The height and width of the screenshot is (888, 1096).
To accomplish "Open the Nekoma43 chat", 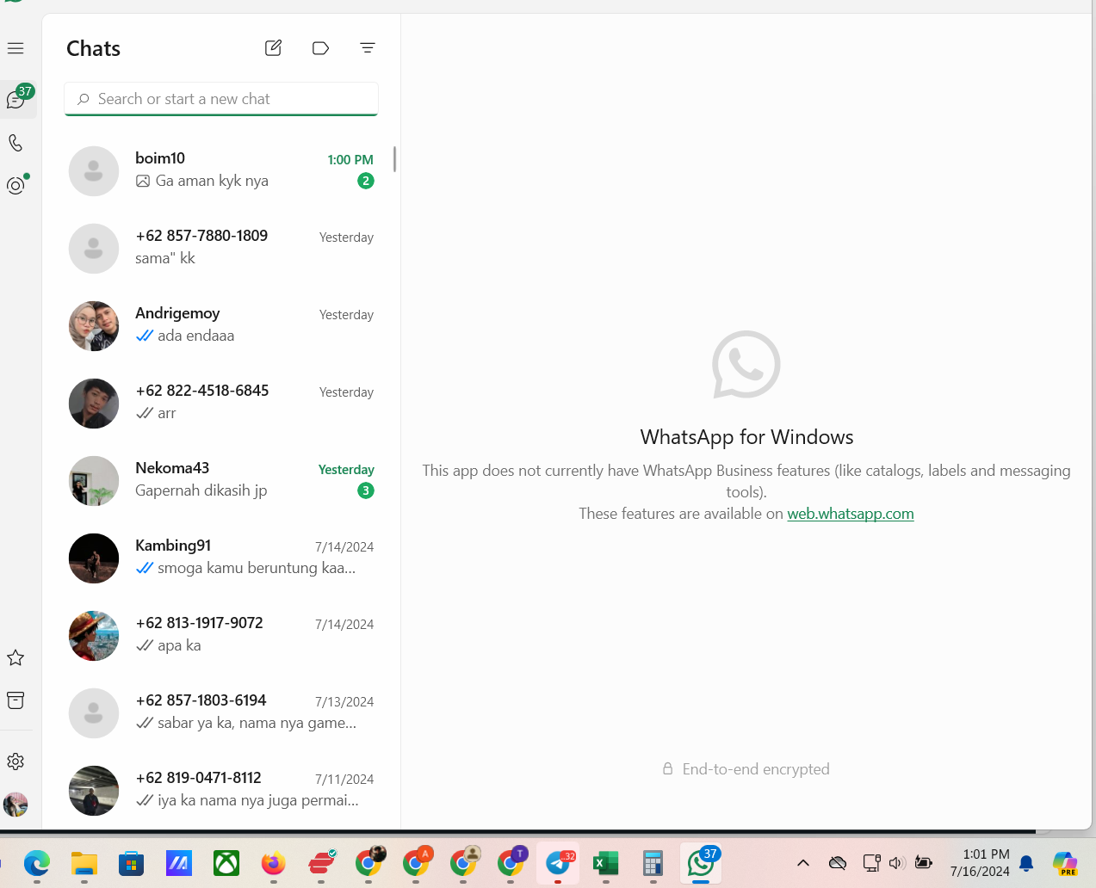I will 221,480.
